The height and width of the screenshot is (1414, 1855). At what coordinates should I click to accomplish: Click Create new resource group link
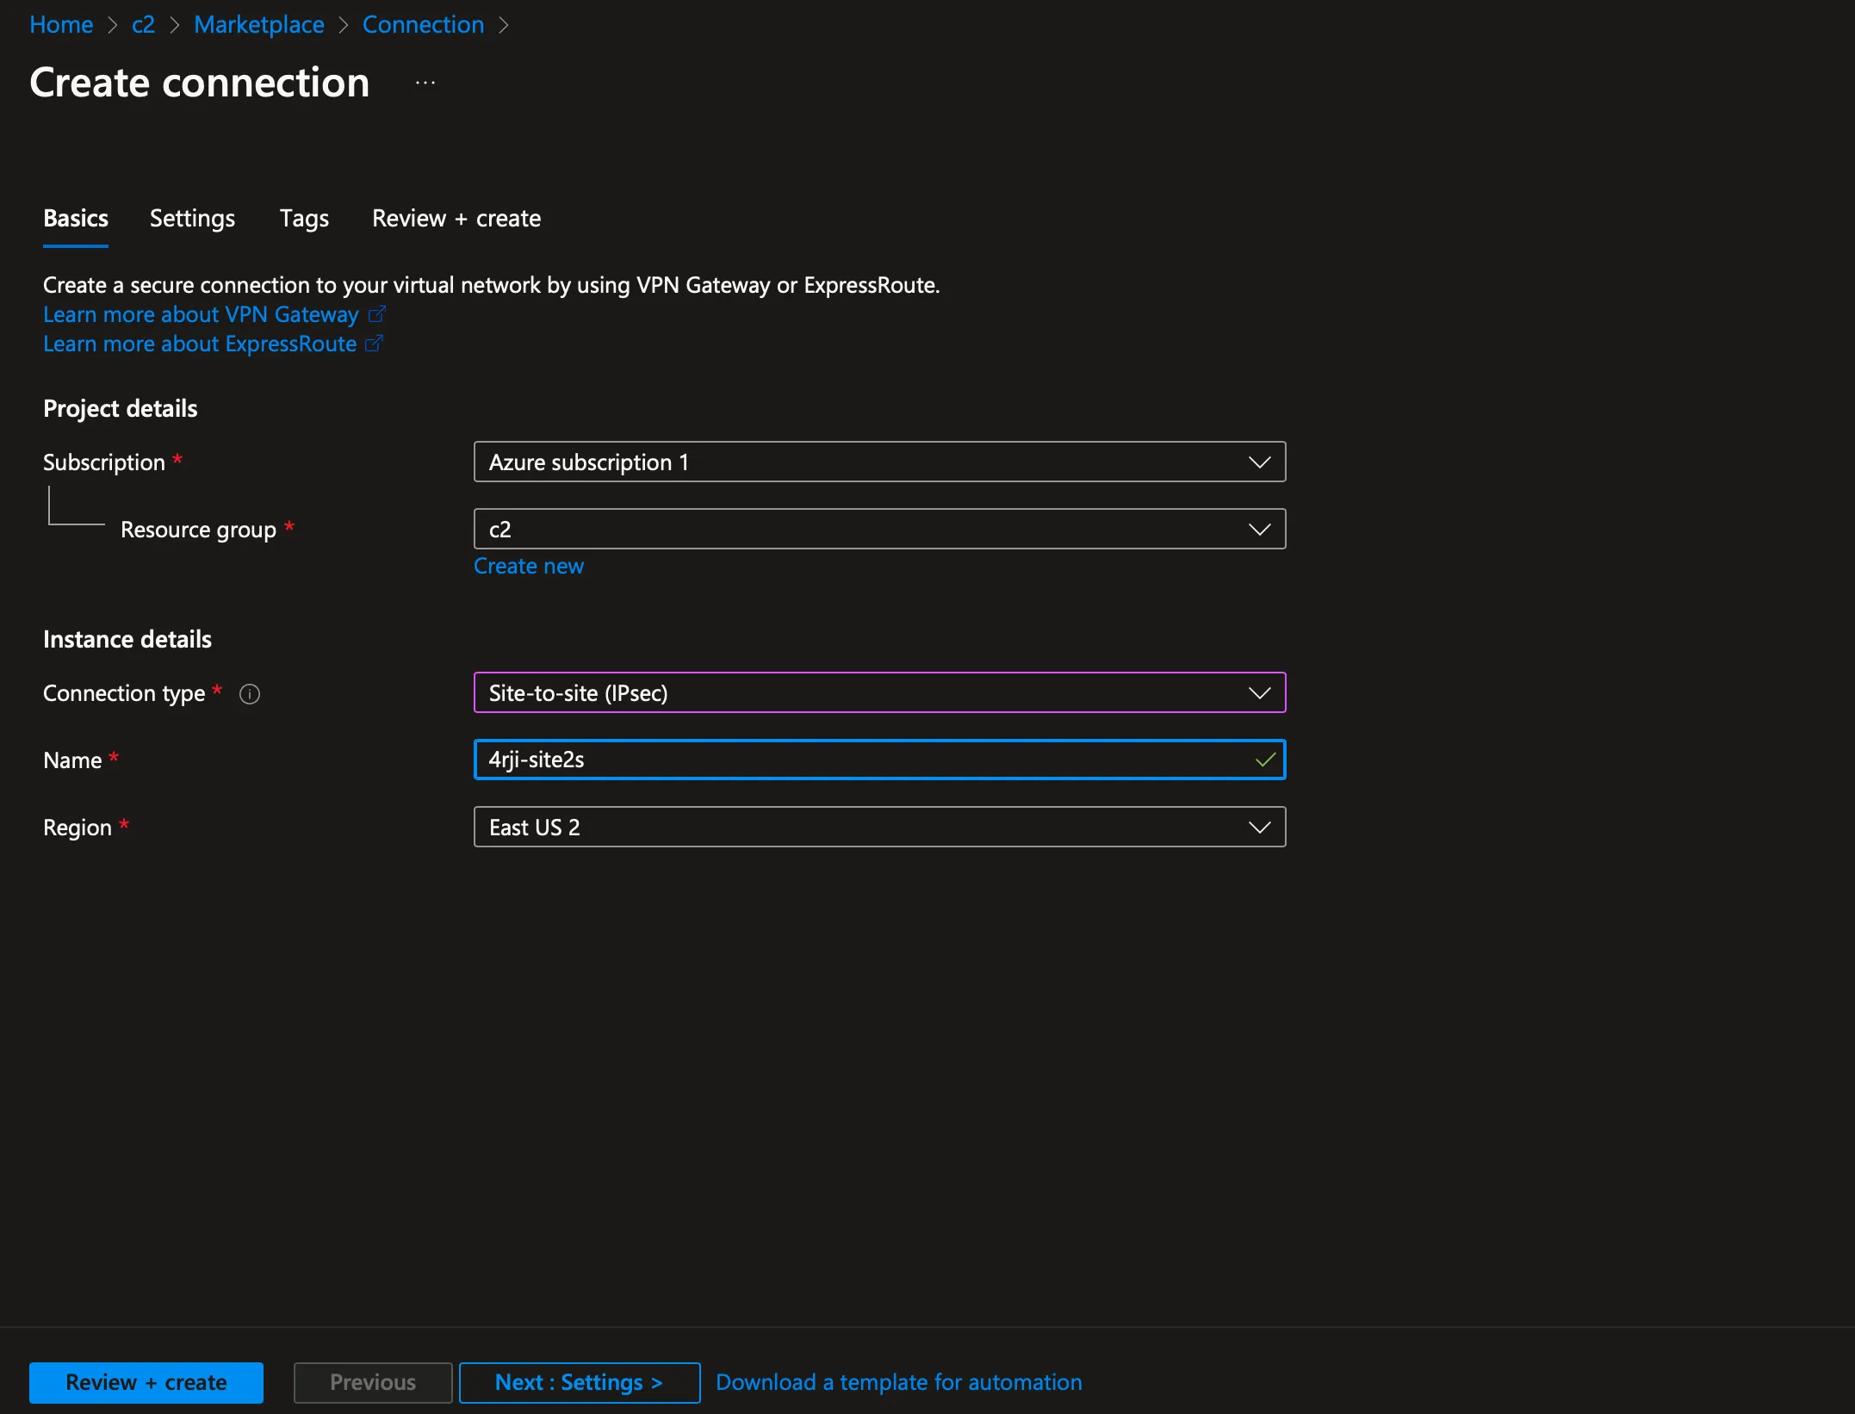tap(529, 566)
